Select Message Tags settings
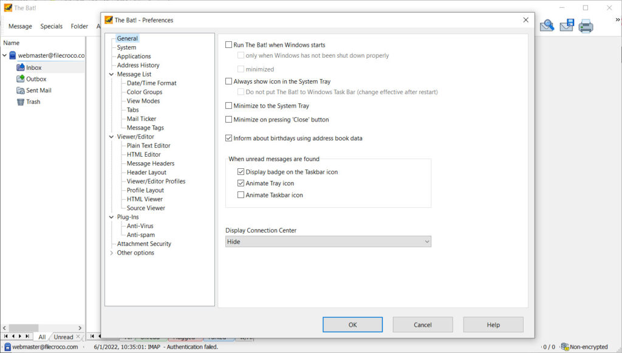The height and width of the screenshot is (353, 622). 145,128
